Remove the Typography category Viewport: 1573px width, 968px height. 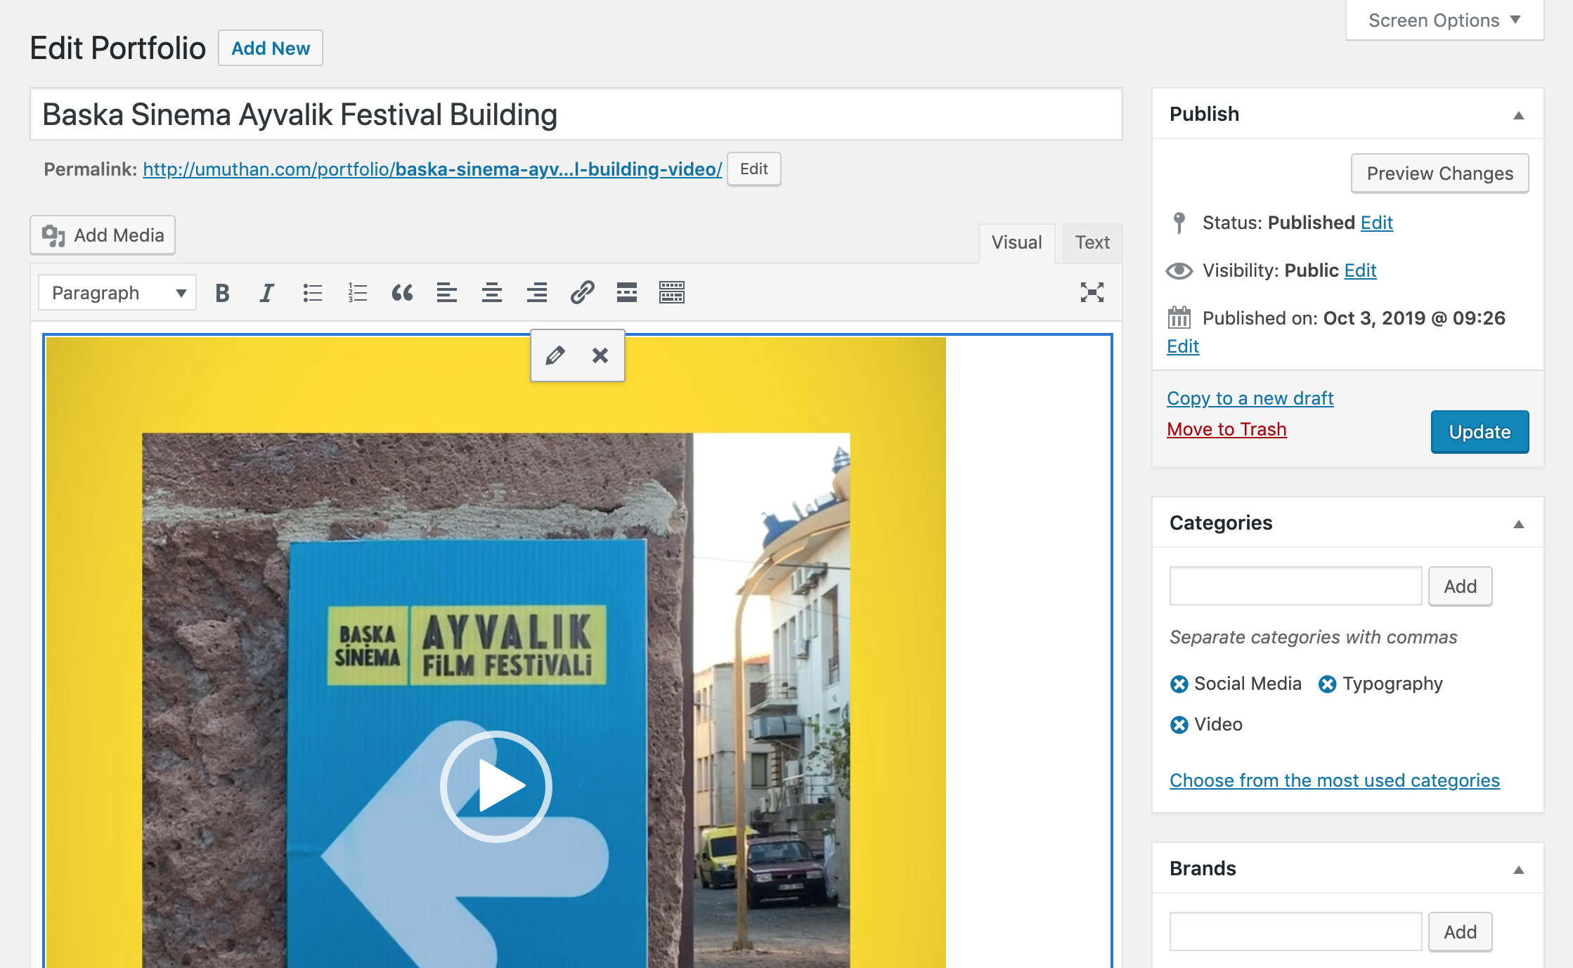[1327, 684]
